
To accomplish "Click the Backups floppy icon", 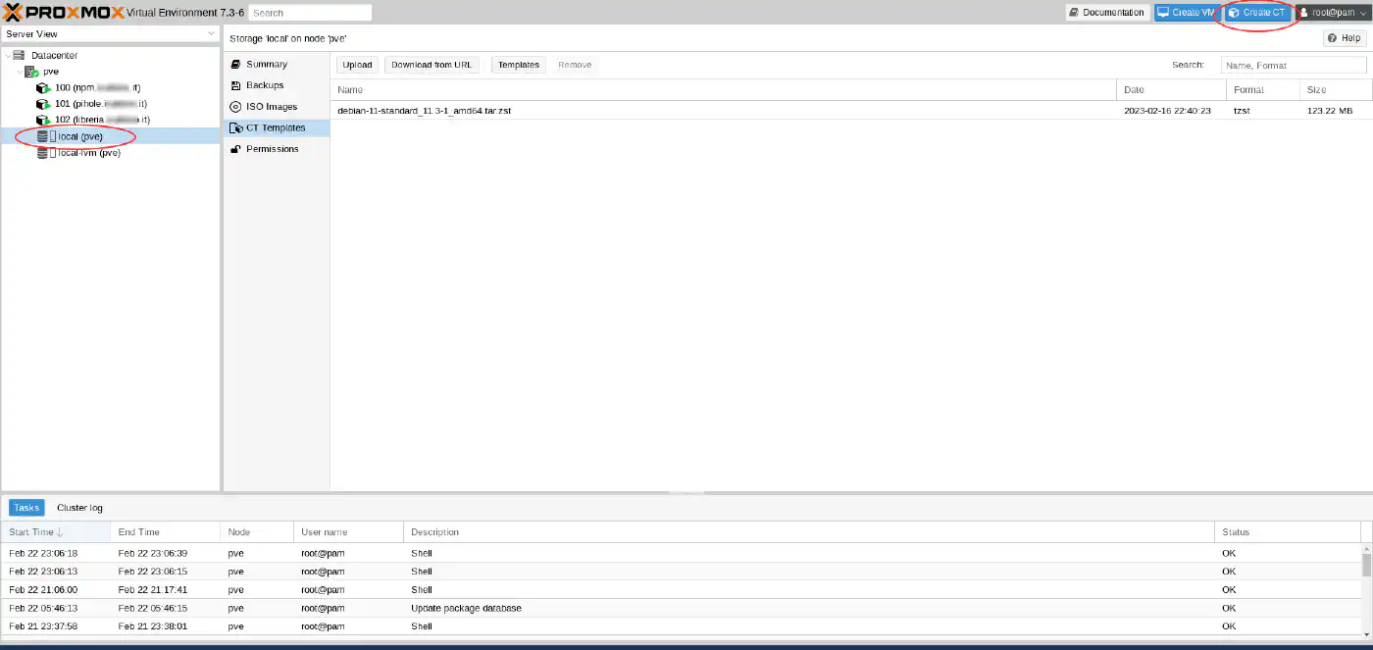I will [x=235, y=85].
